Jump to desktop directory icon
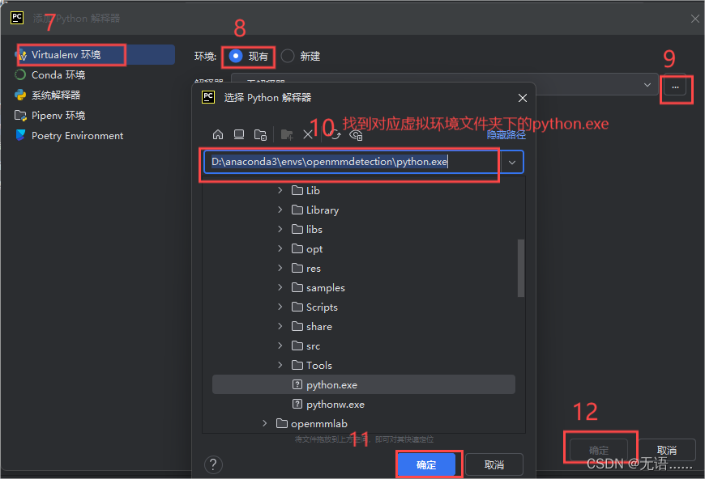 pos(239,134)
